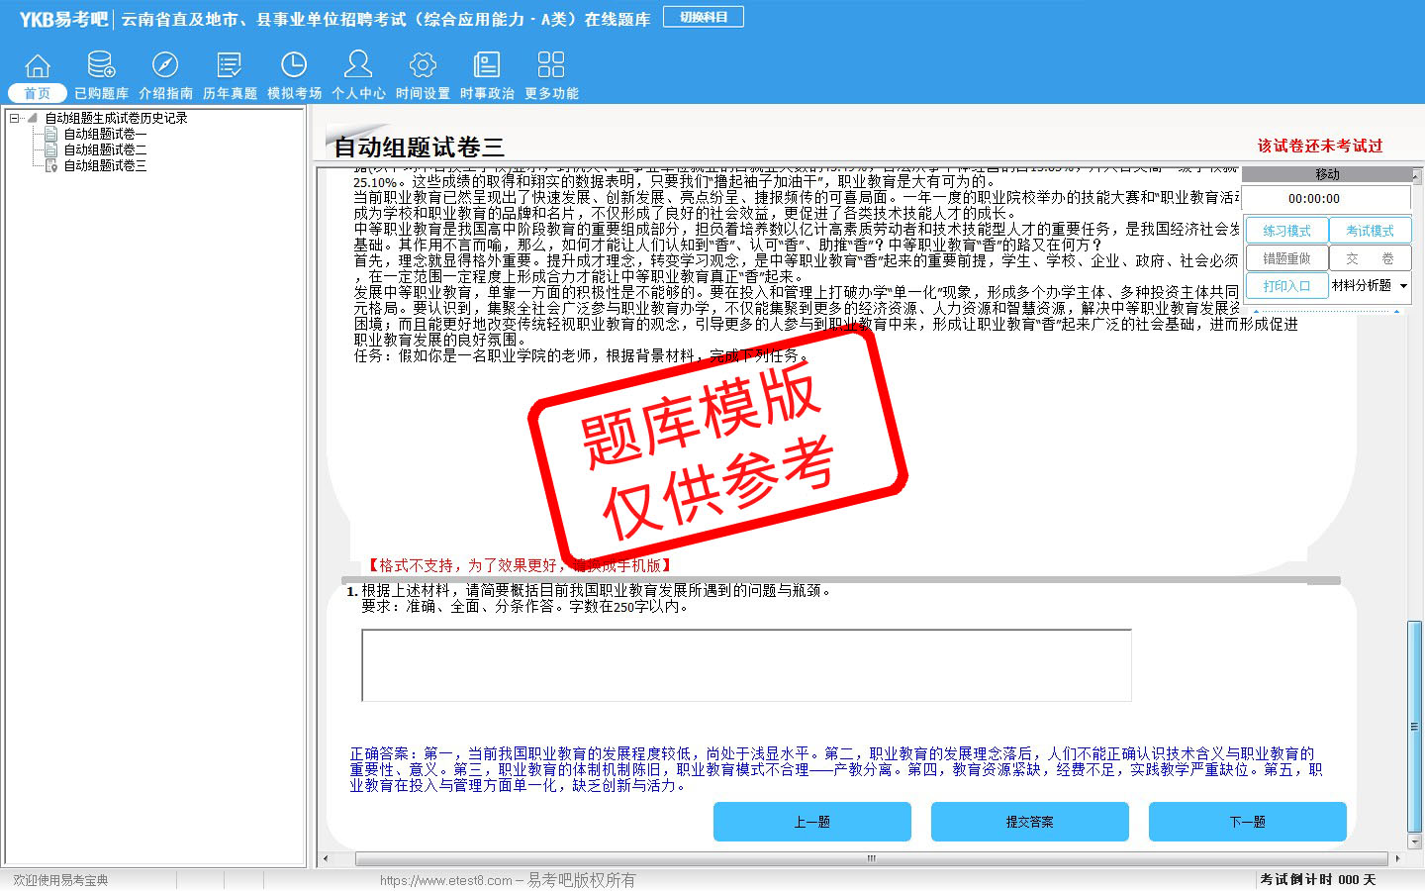The height and width of the screenshot is (891, 1425).
Task: Switch to 考试模式 exam mode
Action: 1370,231
